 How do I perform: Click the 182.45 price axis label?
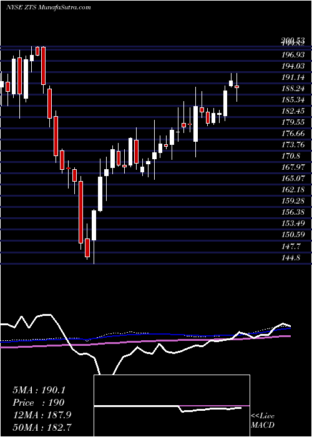pos(293,111)
